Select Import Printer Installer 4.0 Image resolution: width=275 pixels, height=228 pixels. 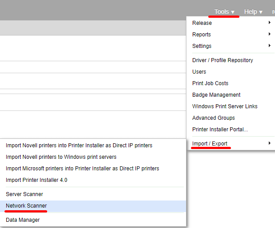tap(36, 180)
